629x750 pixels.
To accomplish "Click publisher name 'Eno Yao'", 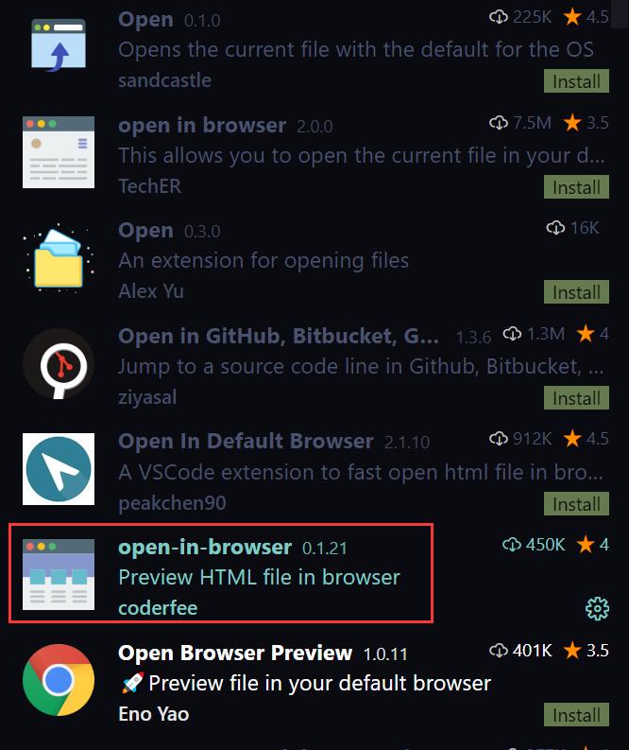I will pyautogui.click(x=154, y=714).
